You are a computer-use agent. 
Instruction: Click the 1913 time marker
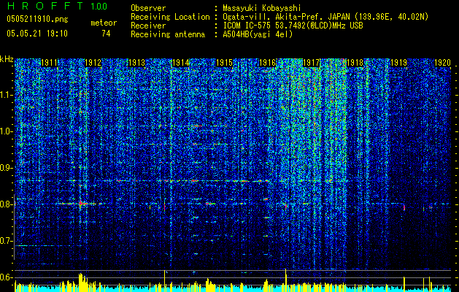coord(136,63)
